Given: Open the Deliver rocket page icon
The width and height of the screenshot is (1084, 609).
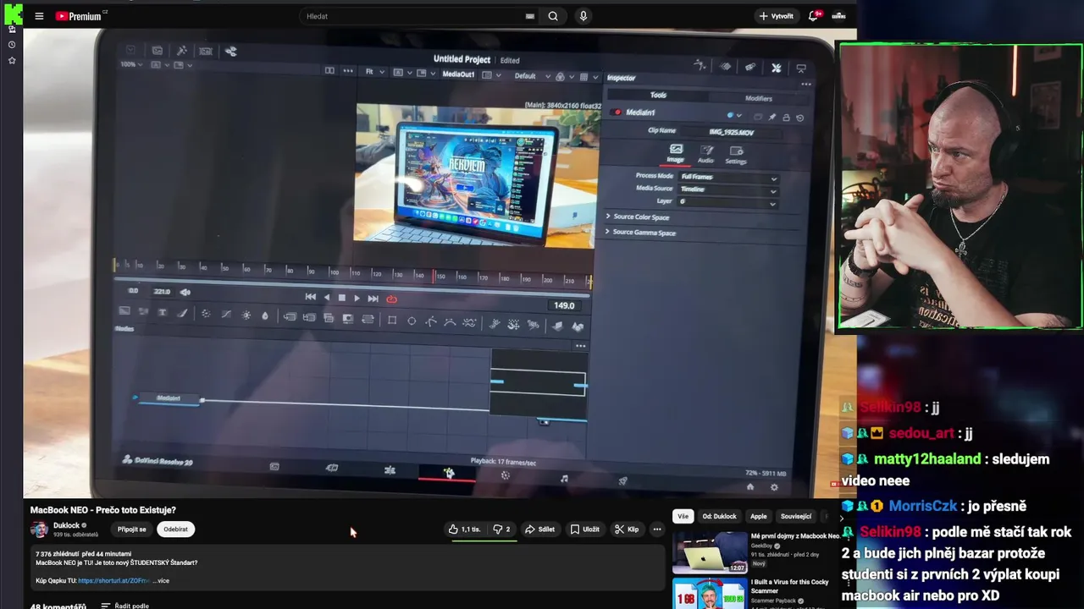Looking at the screenshot, I should (x=622, y=481).
